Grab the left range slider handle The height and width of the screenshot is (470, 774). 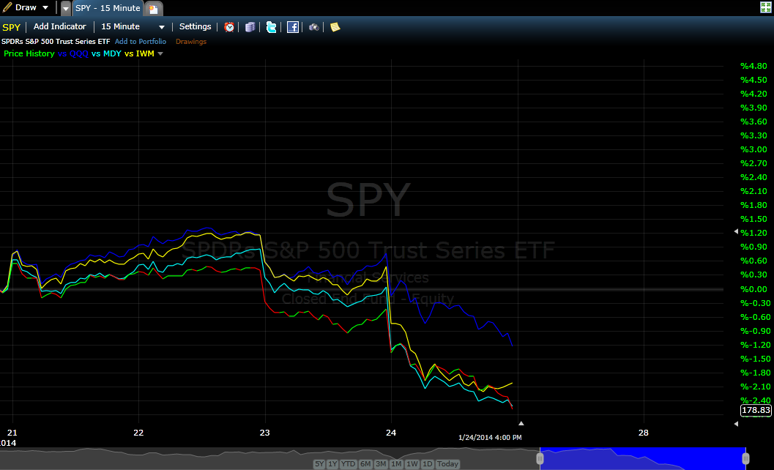tap(540, 458)
